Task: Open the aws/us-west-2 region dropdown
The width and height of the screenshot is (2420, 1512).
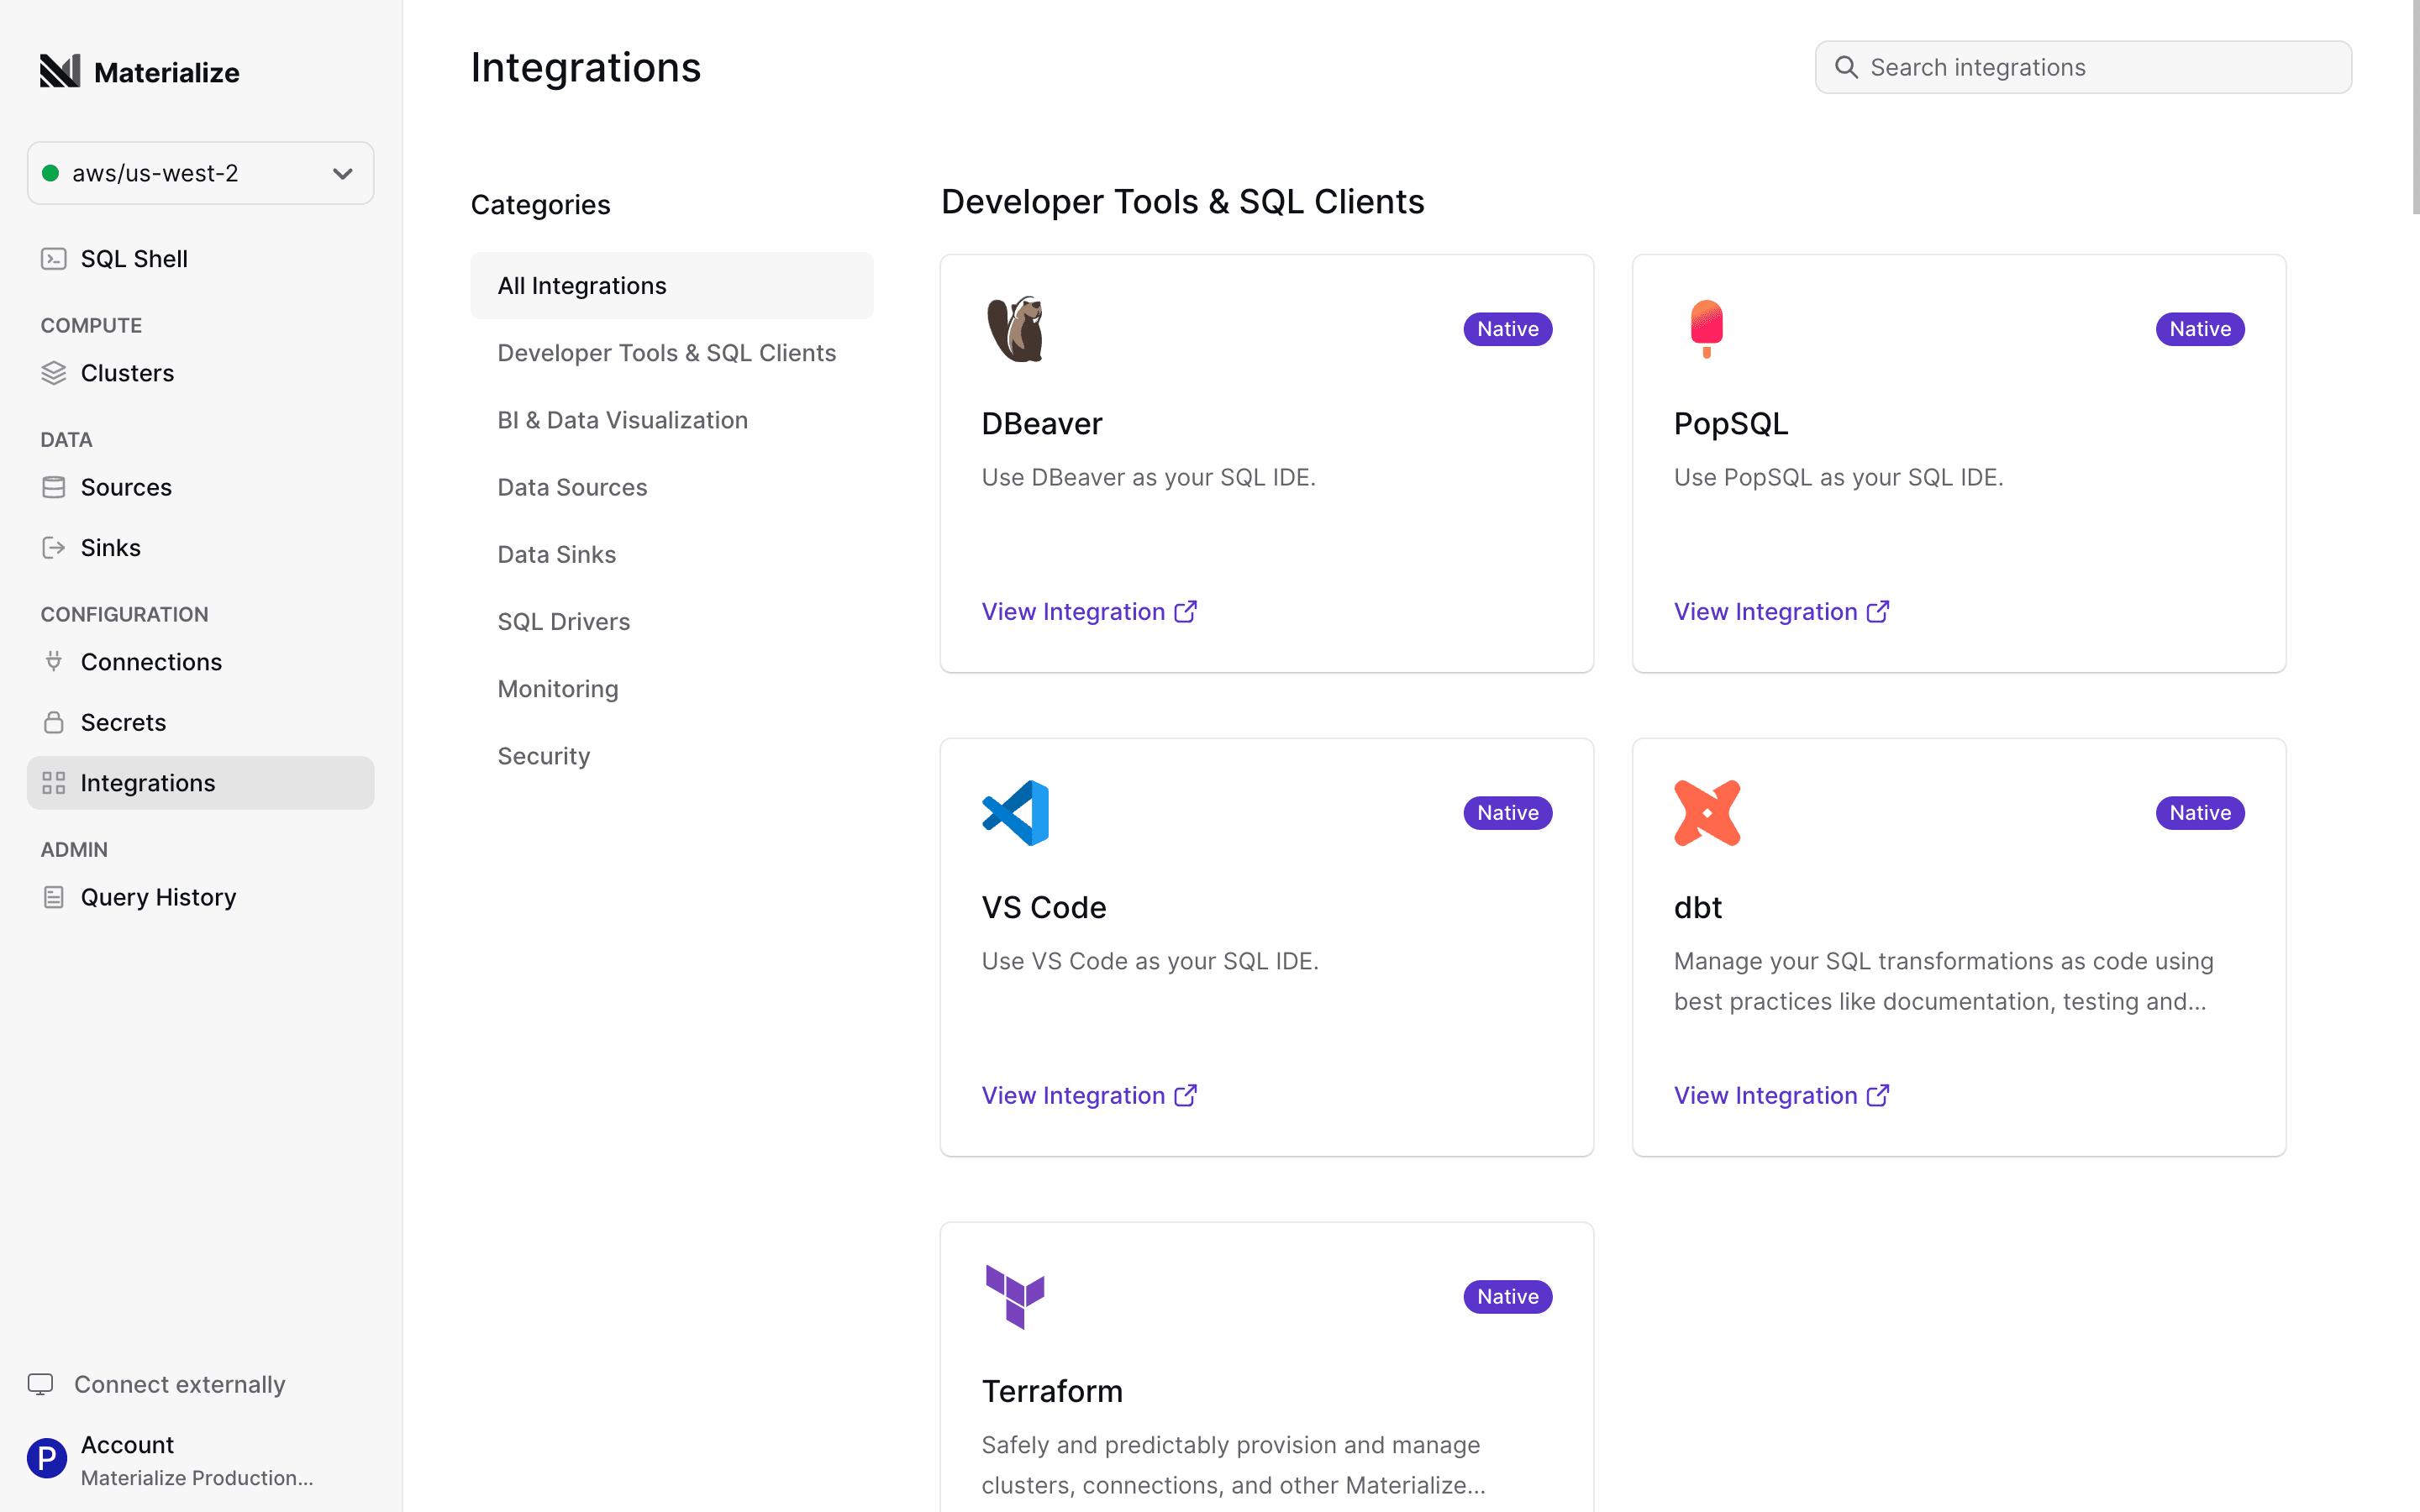Action: (x=200, y=173)
